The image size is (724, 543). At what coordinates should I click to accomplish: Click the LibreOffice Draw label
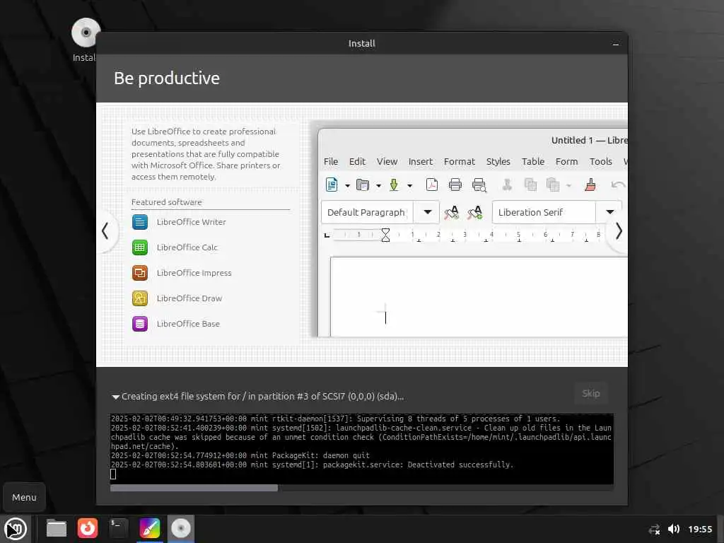(x=189, y=298)
